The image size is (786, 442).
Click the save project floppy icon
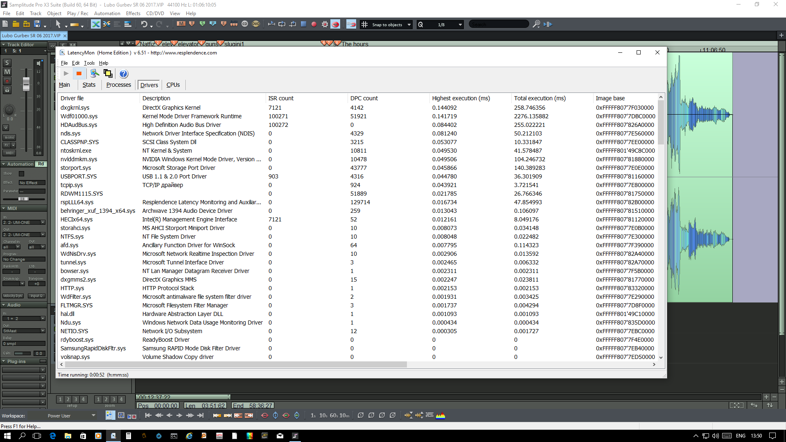point(37,24)
